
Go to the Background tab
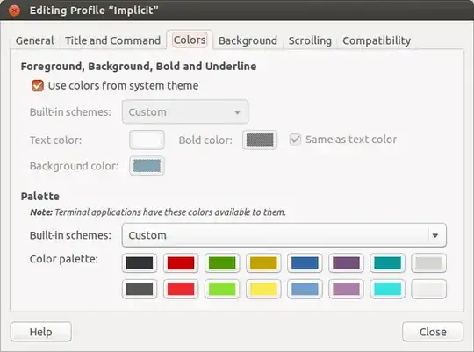(x=248, y=40)
